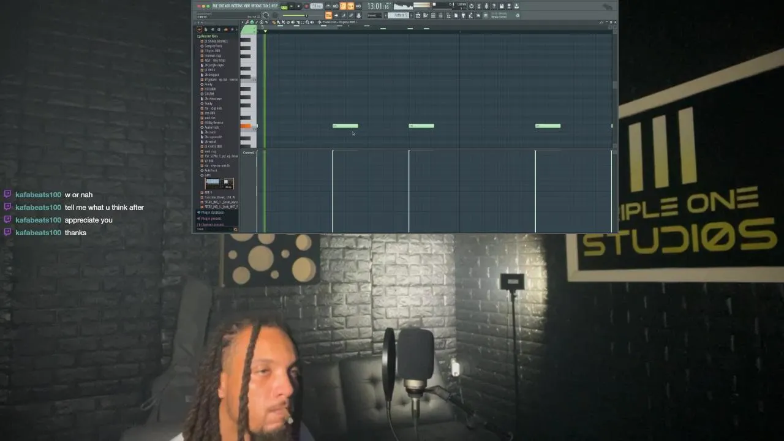
Task: Select the piano roll zoom magnifier tool
Action: (x=307, y=22)
